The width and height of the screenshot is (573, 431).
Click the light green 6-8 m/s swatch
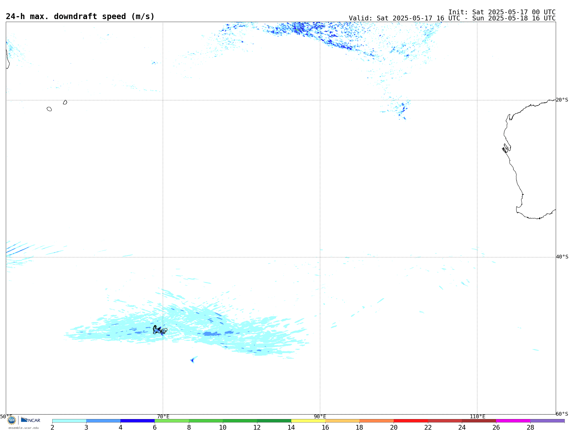(172, 421)
